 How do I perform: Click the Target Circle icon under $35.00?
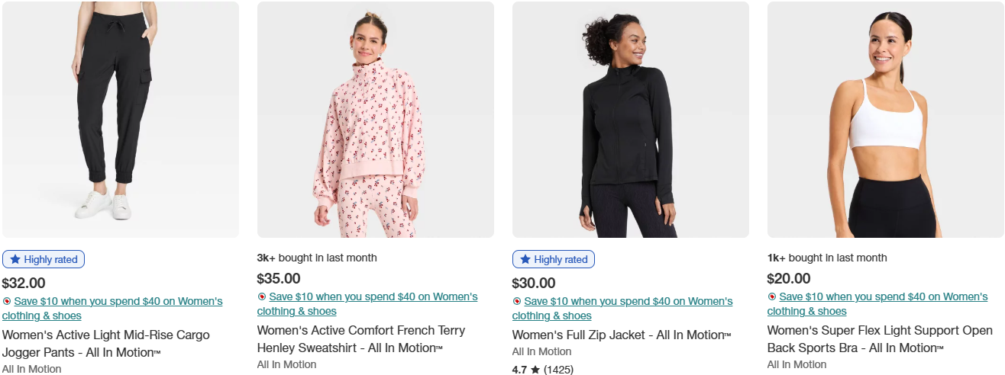262,297
